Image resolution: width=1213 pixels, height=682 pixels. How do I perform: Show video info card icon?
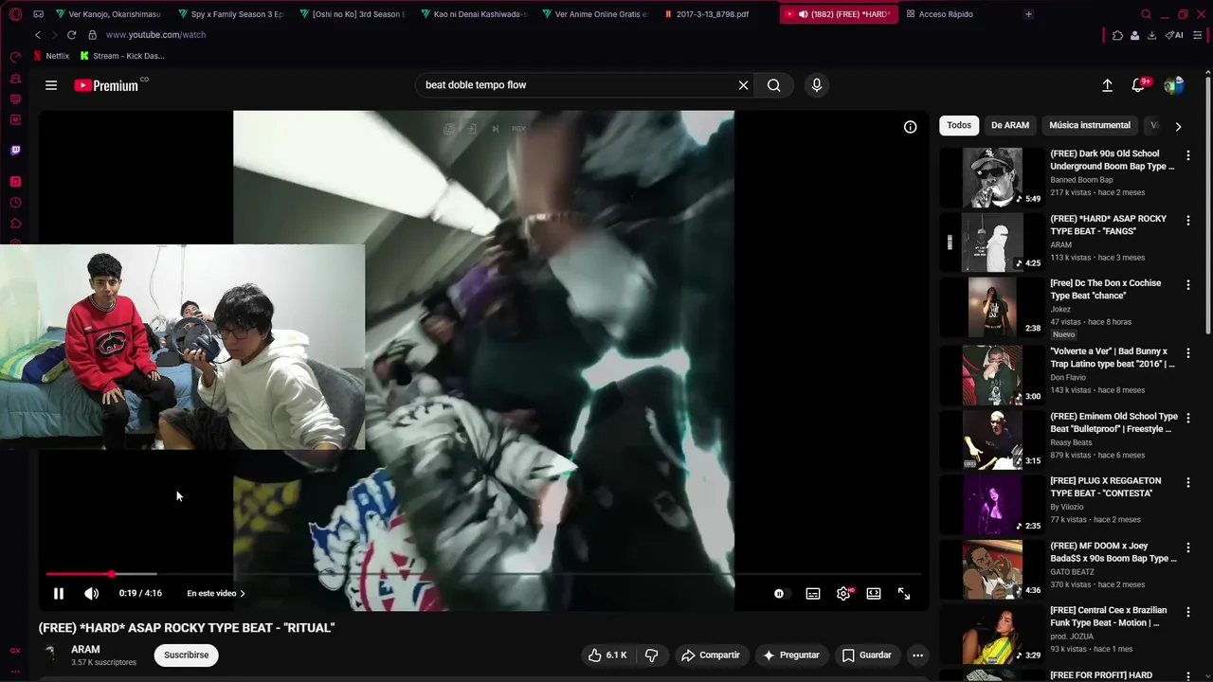tap(910, 127)
